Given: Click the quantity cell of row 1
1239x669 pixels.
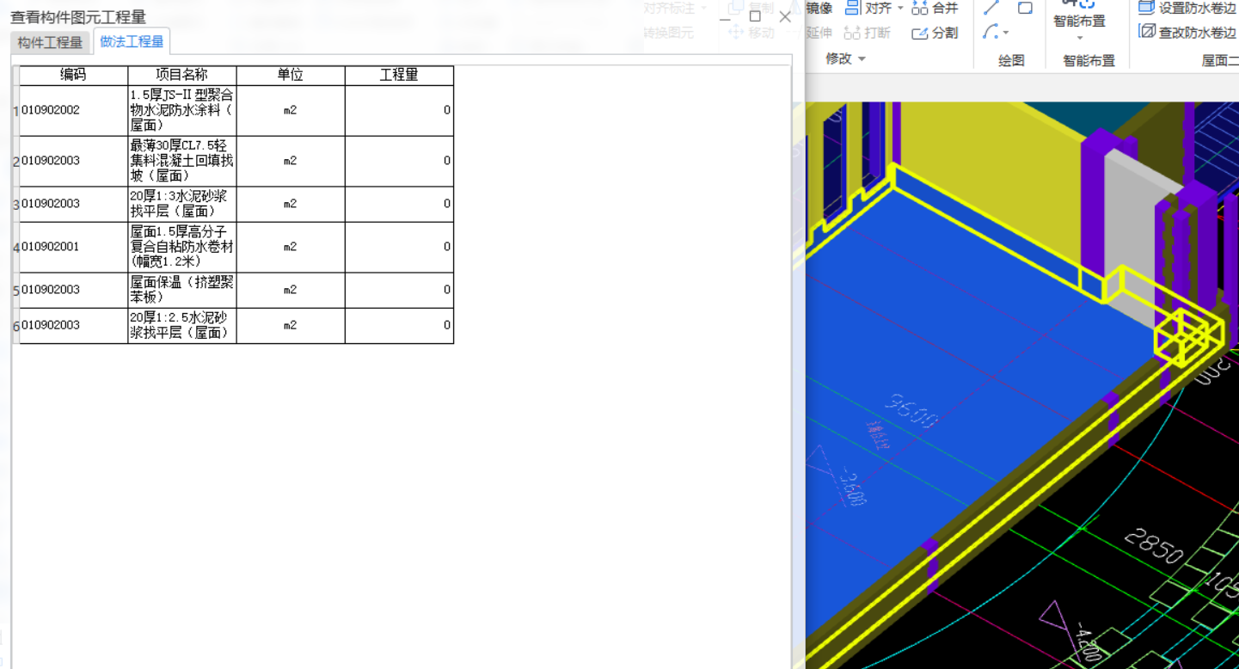Looking at the screenshot, I should pos(399,110).
